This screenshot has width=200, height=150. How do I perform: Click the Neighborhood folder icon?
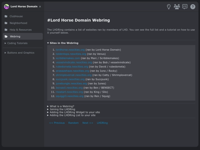pyautogui.click(x=6, y=23)
